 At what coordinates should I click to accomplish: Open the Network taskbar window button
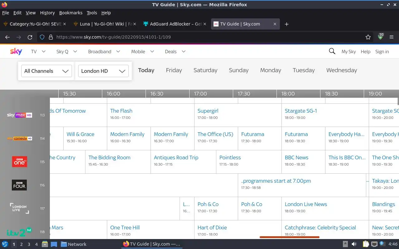tap(74, 244)
